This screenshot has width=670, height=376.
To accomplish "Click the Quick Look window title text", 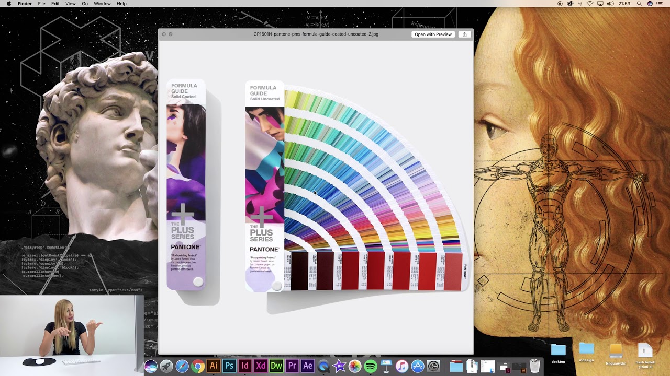I will (316, 34).
